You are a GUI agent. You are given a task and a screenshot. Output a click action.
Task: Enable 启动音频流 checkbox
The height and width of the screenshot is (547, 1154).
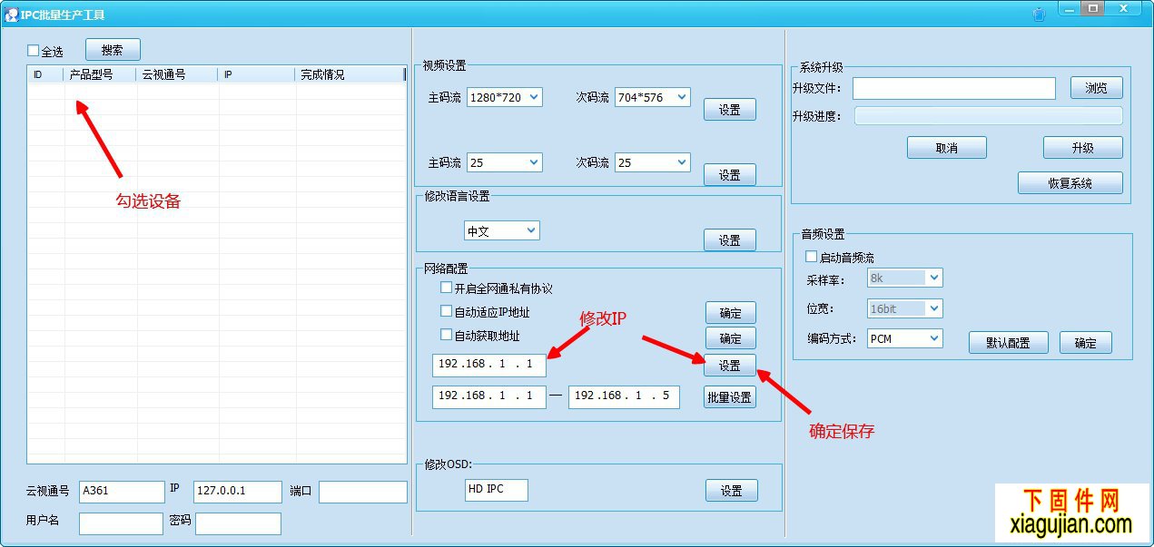click(812, 258)
